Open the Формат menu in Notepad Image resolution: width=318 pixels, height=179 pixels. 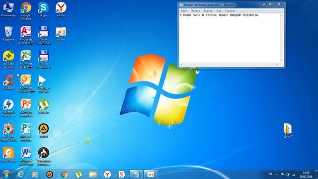[x=208, y=11]
